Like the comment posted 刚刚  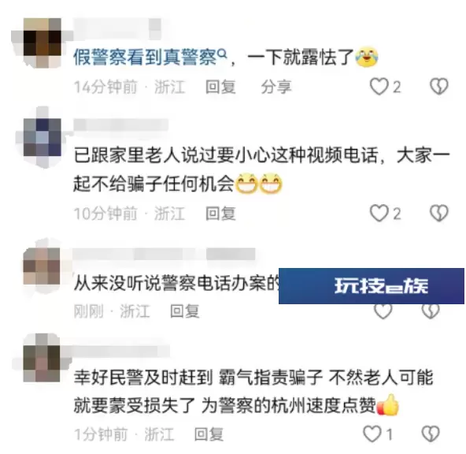point(383,311)
